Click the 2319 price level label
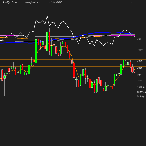 (x=140, y=68)
